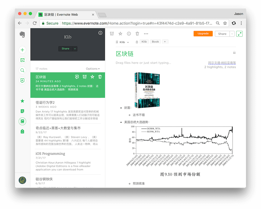261x209 pixels.
Task: Open the iOS Programming note
Action: [68, 162]
